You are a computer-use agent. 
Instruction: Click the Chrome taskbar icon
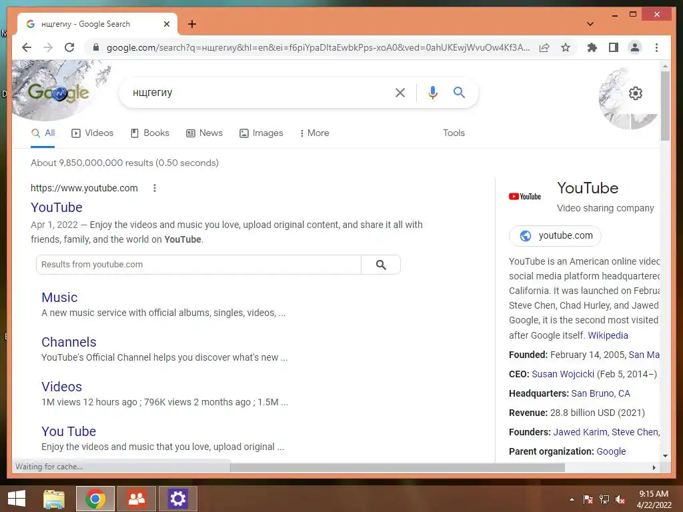tap(95, 499)
